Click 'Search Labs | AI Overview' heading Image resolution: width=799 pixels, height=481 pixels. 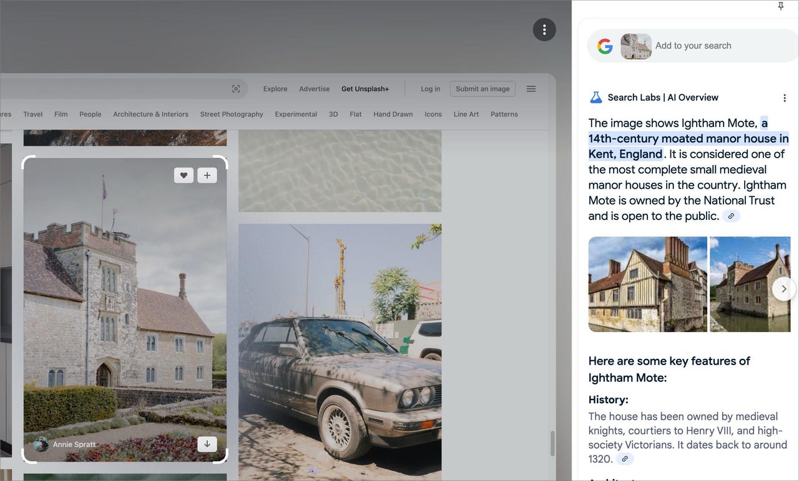pos(663,98)
